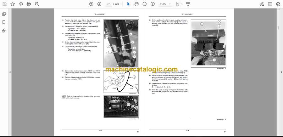
Task: Click the NOTE about connector X556 location
Action: click(x=81, y=97)
